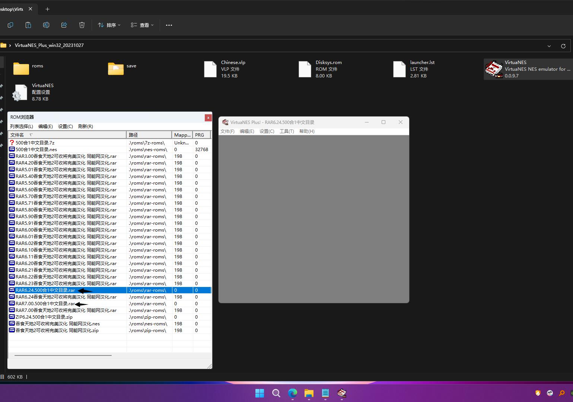The height and width of the screenshot is (402, 573).
Task: Select 吞食天地2可收将完美汉化 同能网汉化.nes row
Action: 110,324
